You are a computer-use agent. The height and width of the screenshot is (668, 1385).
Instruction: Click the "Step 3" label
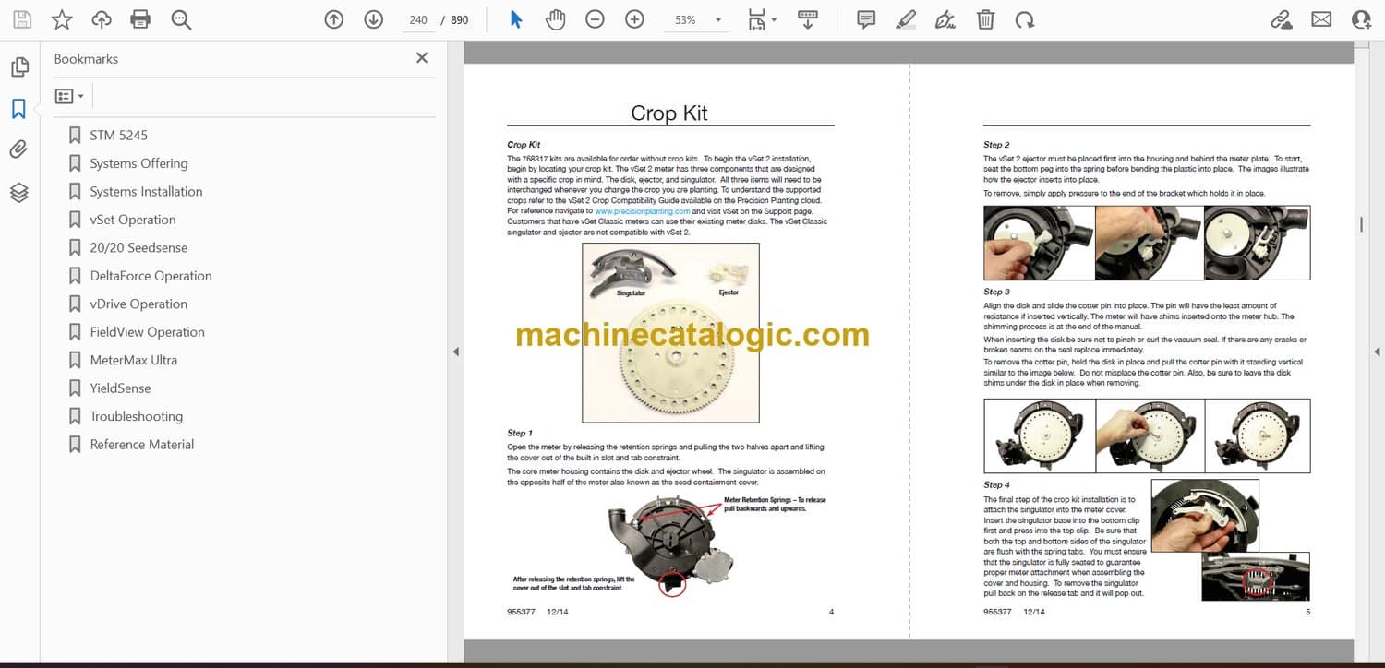(x=996, y=292)
